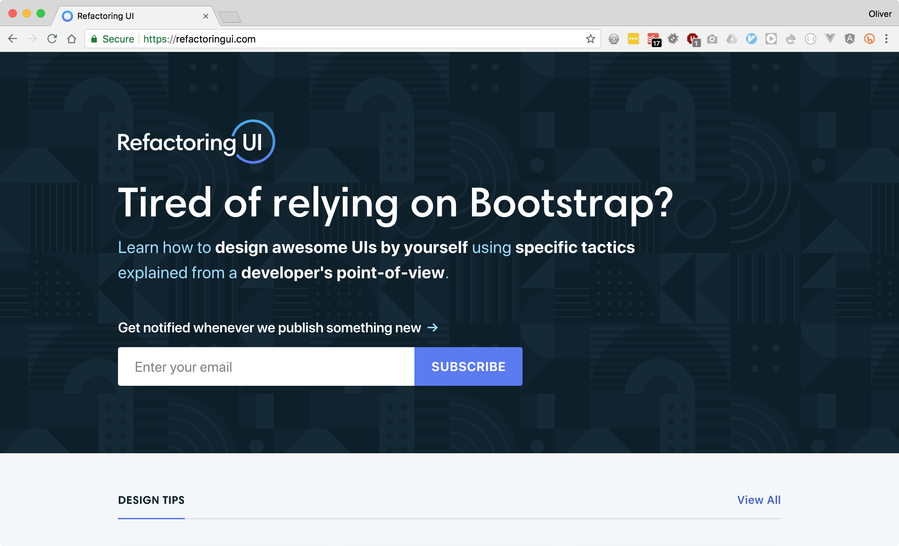899x546 pixels.
Task: Click the Vue devtools extension icon
Action: pos(830,39)
